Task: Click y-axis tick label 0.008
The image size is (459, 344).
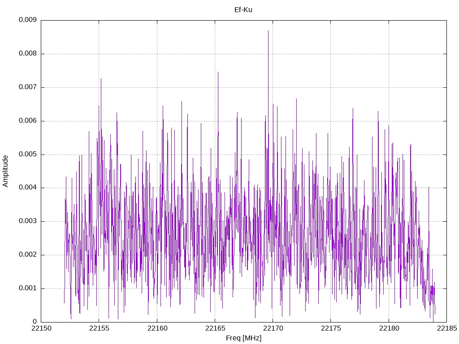Action: click(x=28, y=54)
